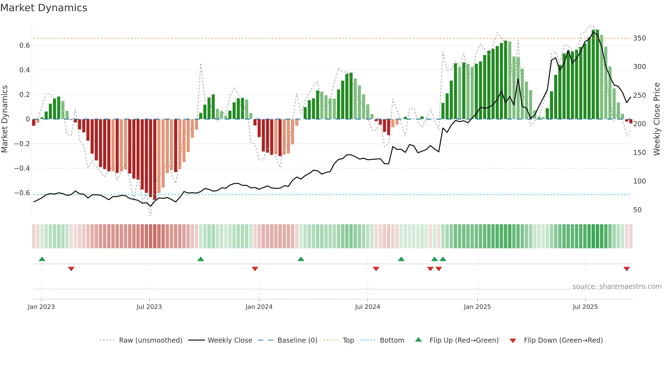
Task: Hide the Baseline (0) series via legend
Action: (x=288, y=340)
